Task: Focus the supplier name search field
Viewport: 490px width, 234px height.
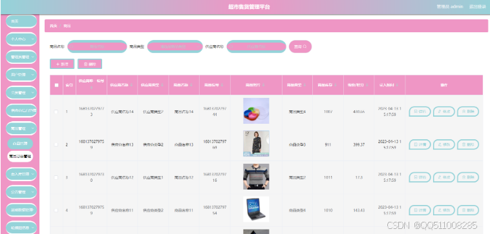Action: [x=256, y=46]
